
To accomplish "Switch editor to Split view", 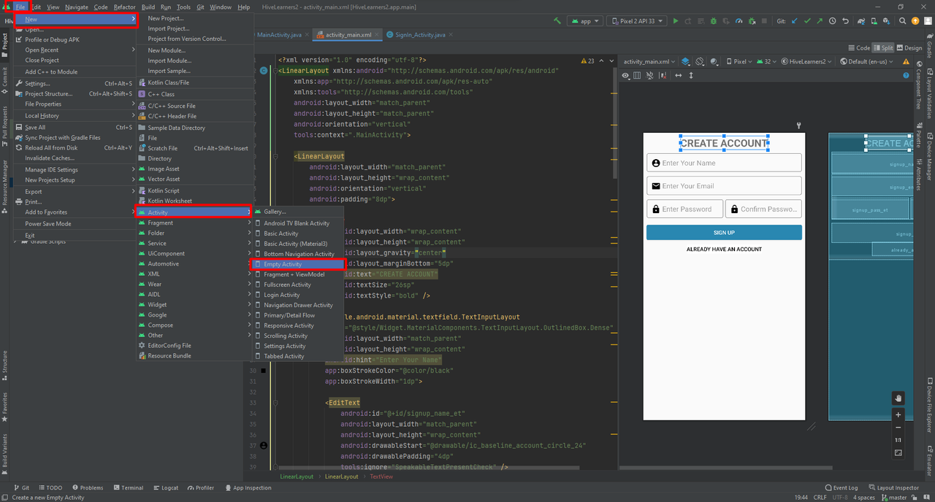I will pyautogui.click(x=882, y=48).
